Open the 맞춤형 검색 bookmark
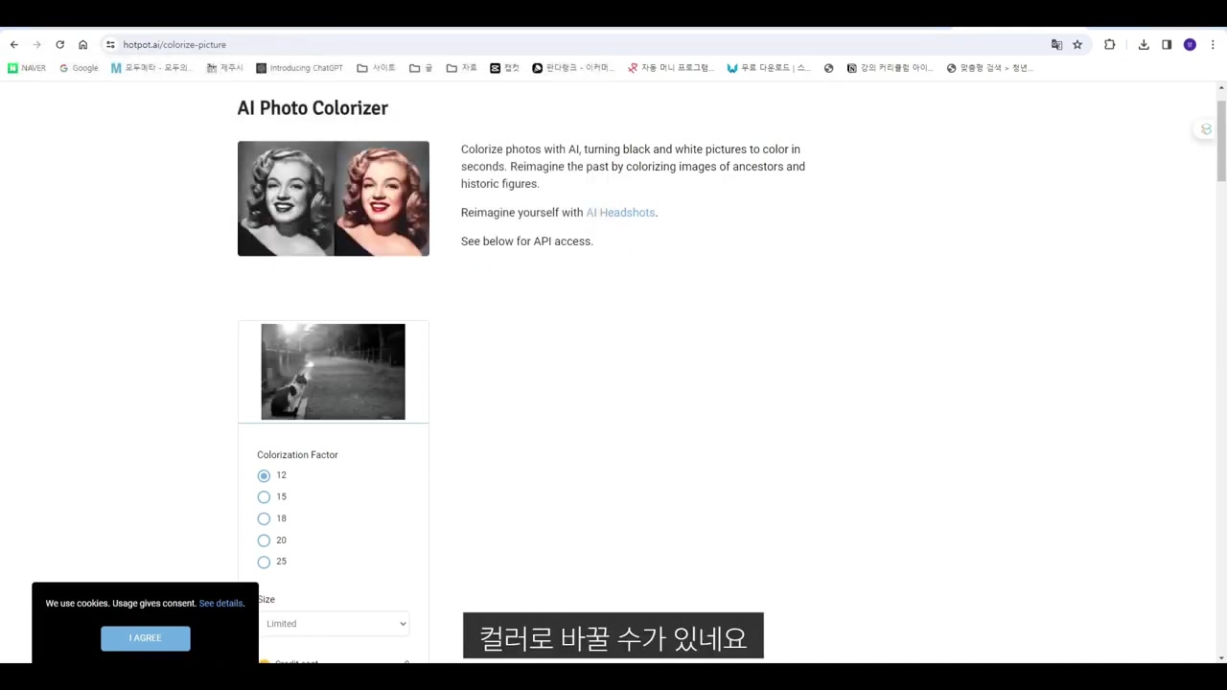Viewport: 1227px width, 690px height. tap(989, 68)
